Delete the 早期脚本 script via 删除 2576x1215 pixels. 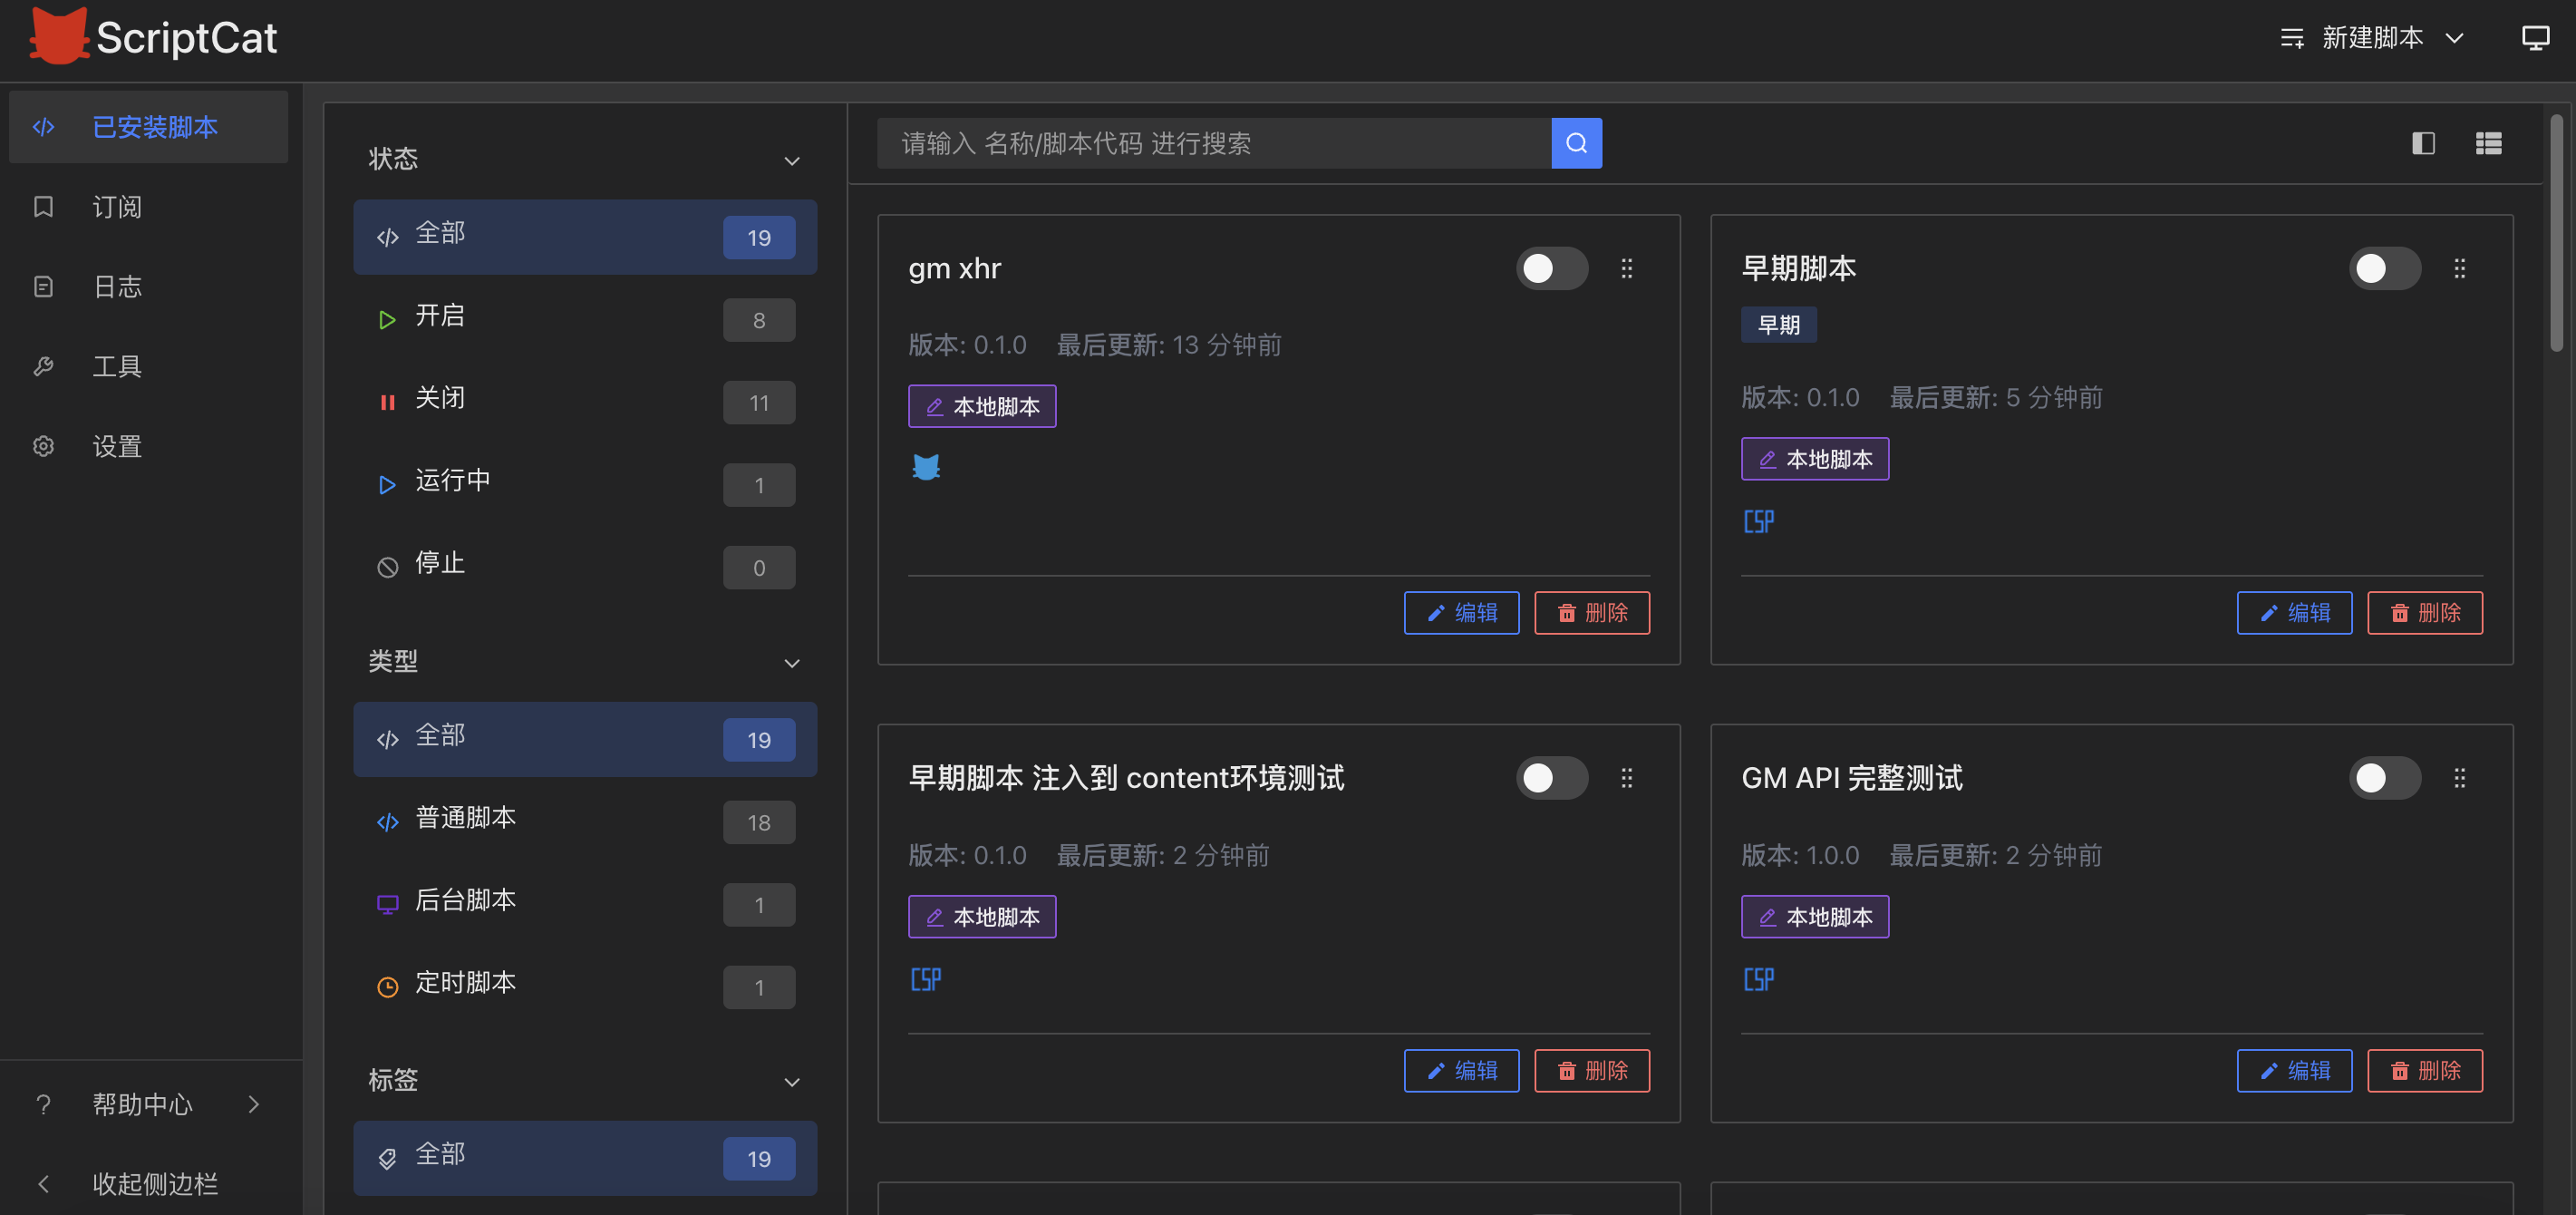[x=2425, y=612]
